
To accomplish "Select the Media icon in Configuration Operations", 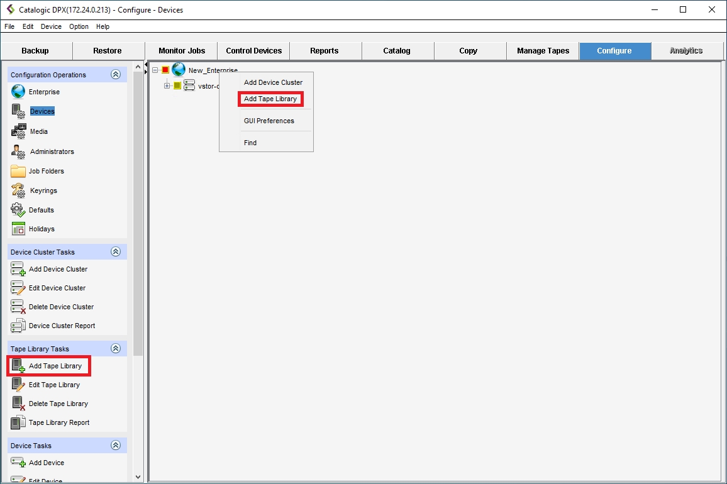I will 18,131.
